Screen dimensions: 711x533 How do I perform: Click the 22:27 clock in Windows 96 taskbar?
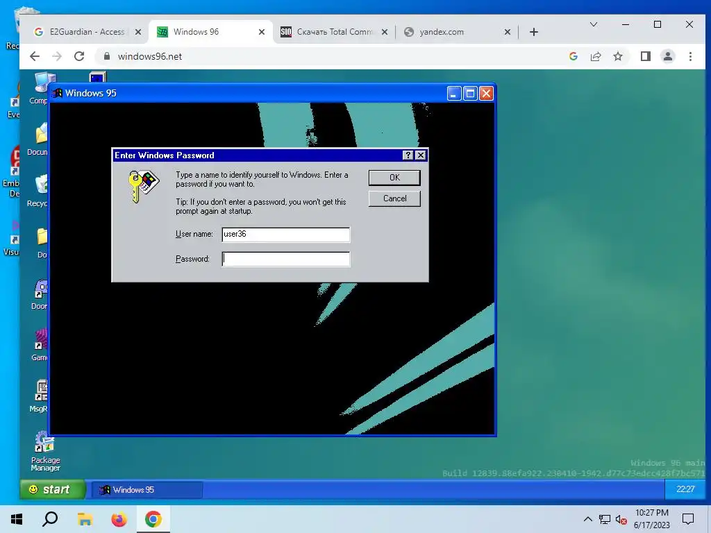685,489
